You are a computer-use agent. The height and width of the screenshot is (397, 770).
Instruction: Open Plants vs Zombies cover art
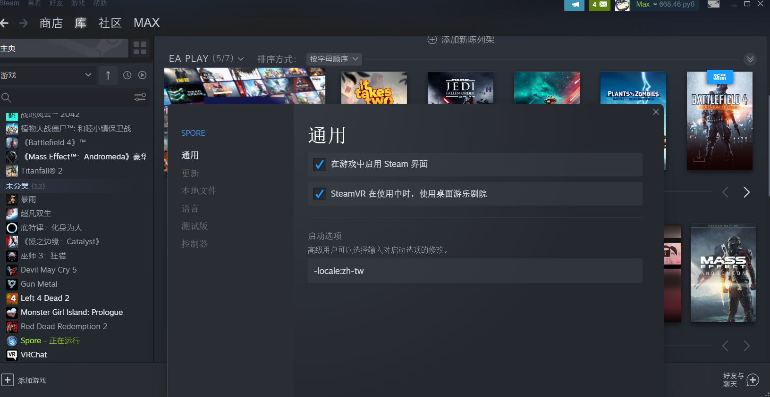pyautogui.click(x=633, y=88)
